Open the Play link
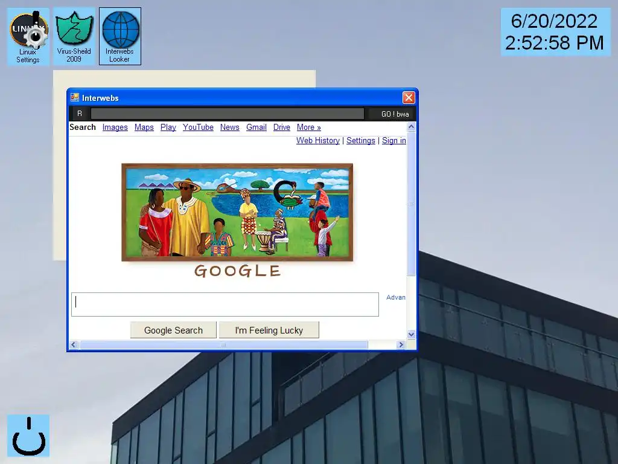This screenshot has height=464, width=618. pos(168,127)
